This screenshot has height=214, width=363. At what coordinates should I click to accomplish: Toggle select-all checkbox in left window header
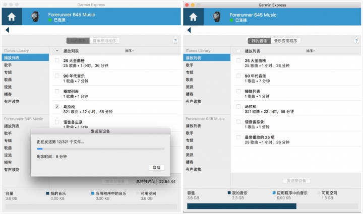tap(57, 51)
